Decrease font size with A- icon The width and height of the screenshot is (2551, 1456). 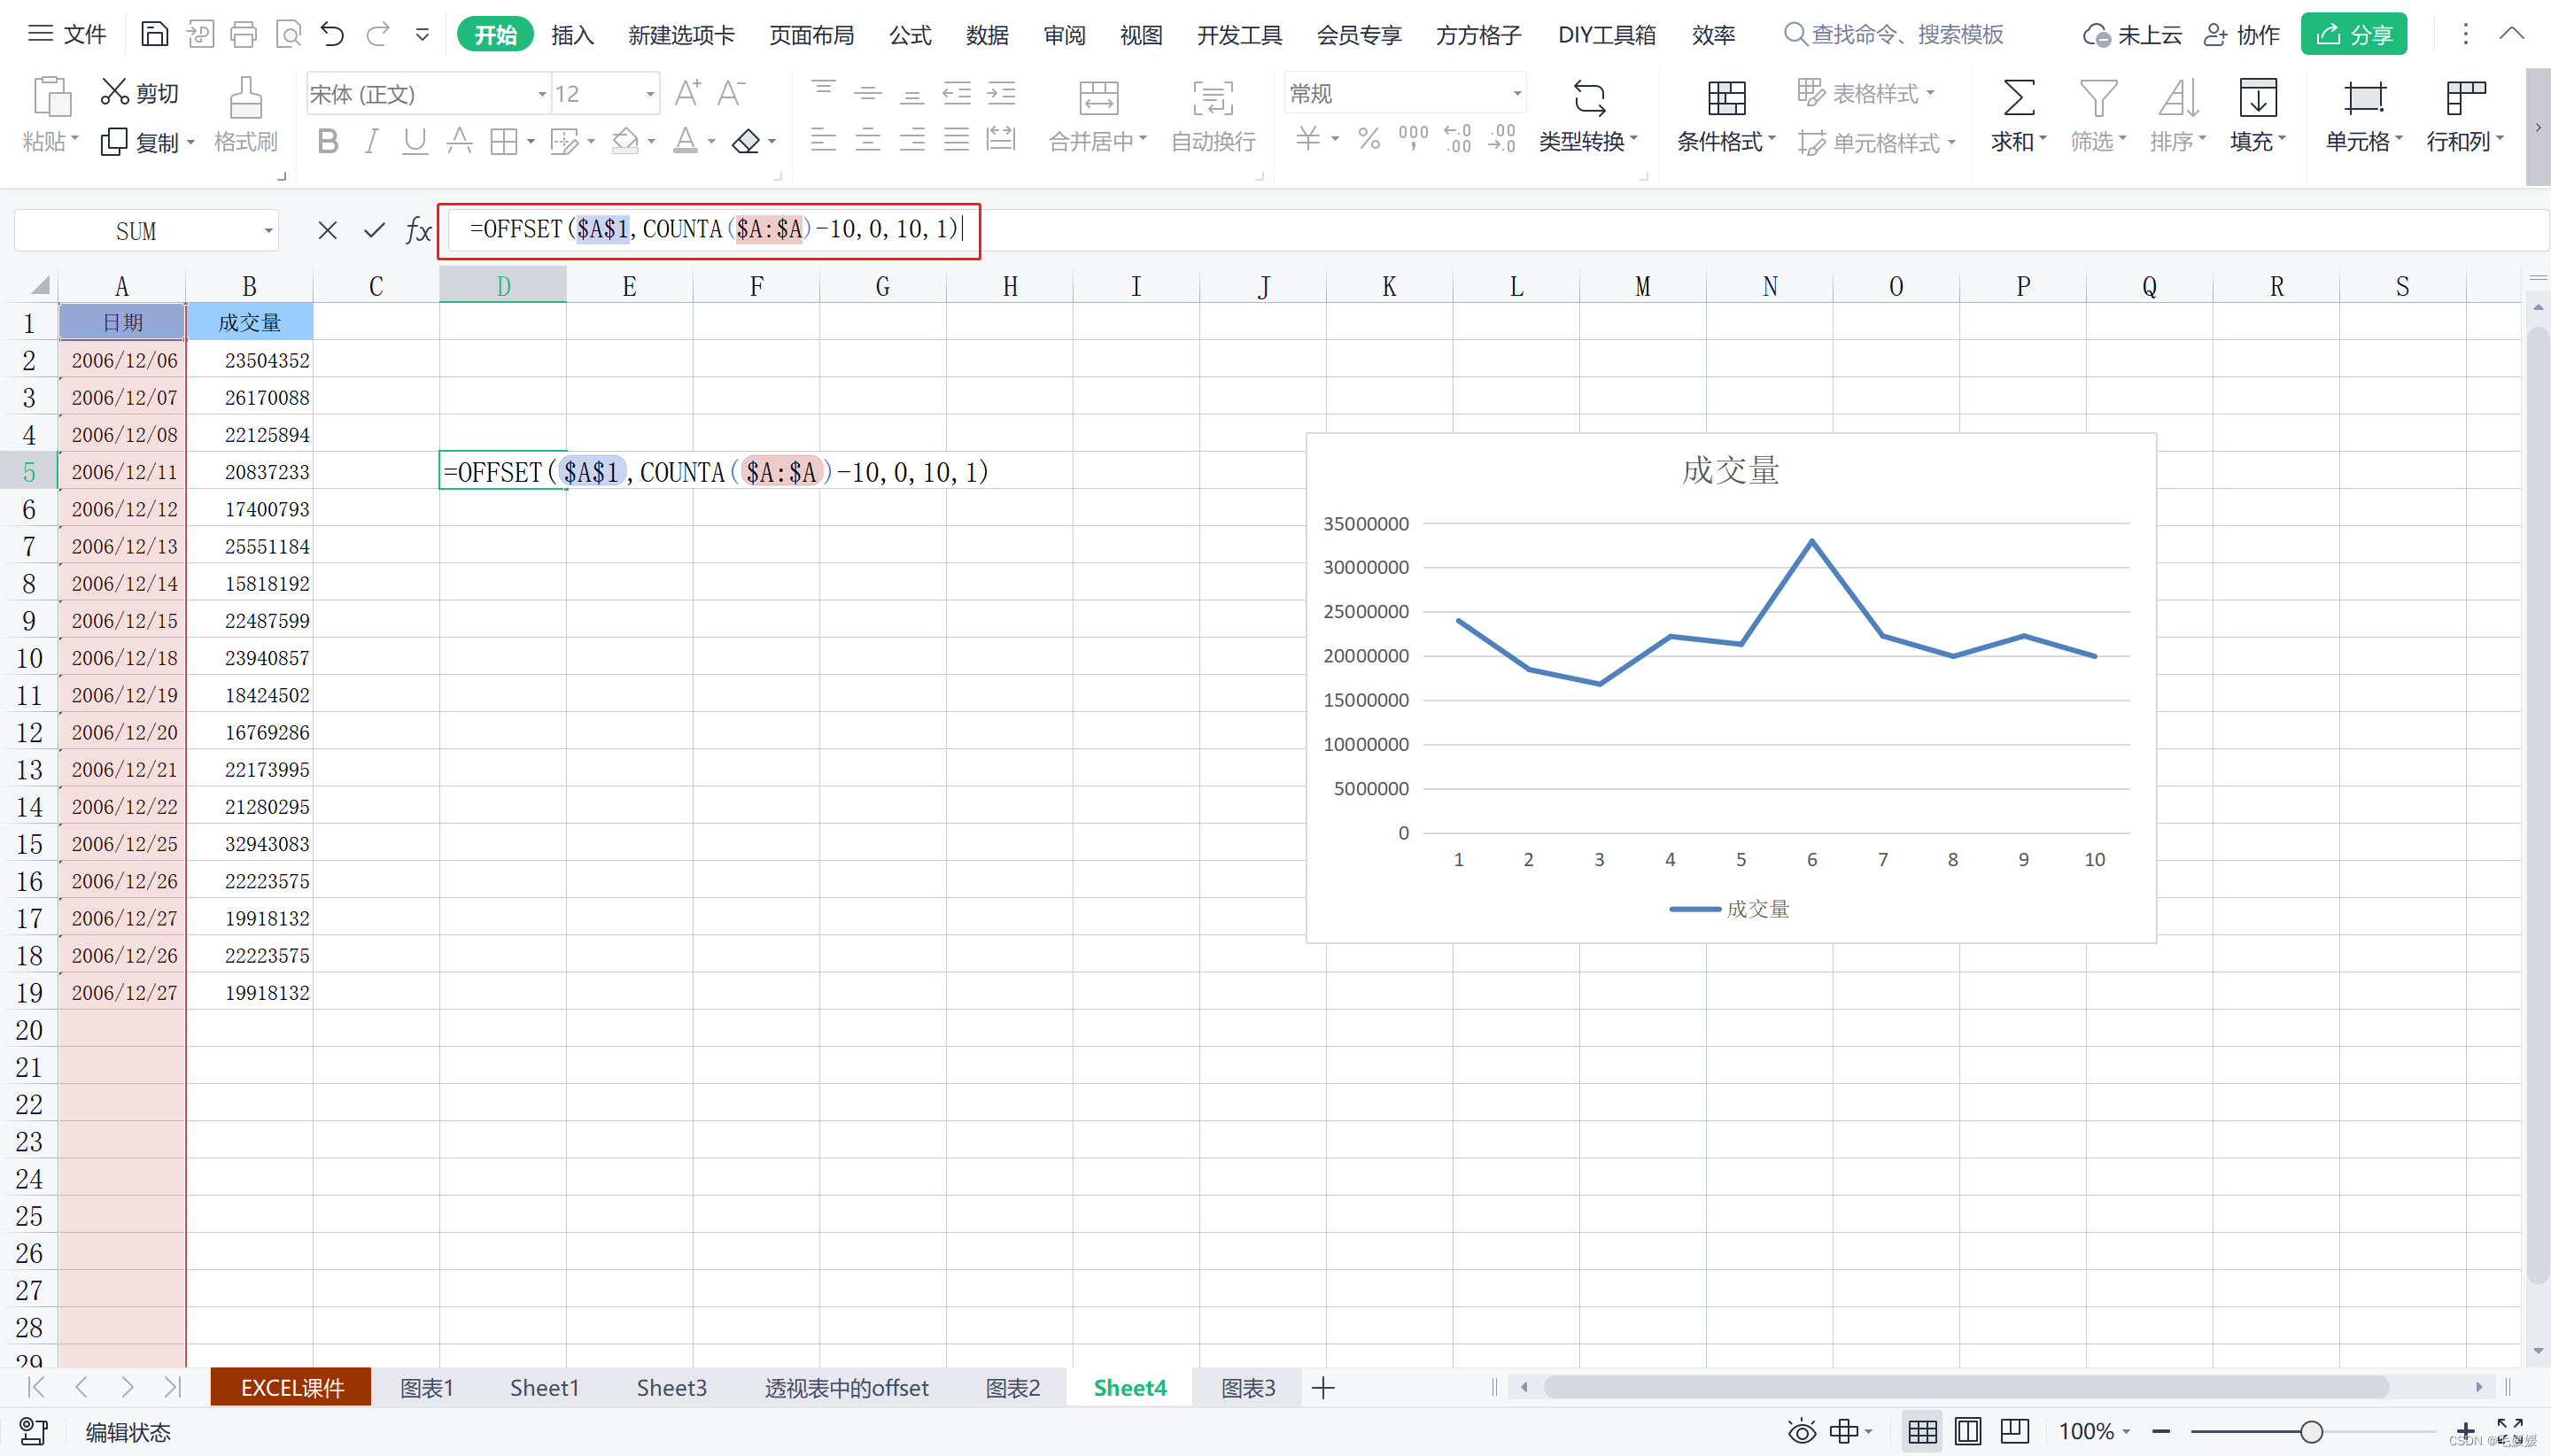731,93
